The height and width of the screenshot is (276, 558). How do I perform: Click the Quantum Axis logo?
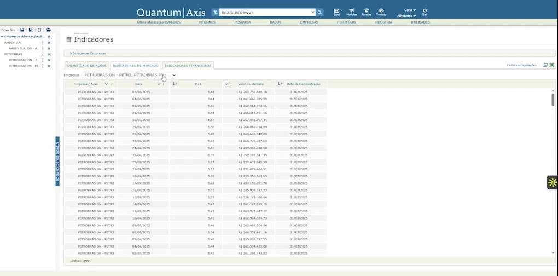[171, 13]
